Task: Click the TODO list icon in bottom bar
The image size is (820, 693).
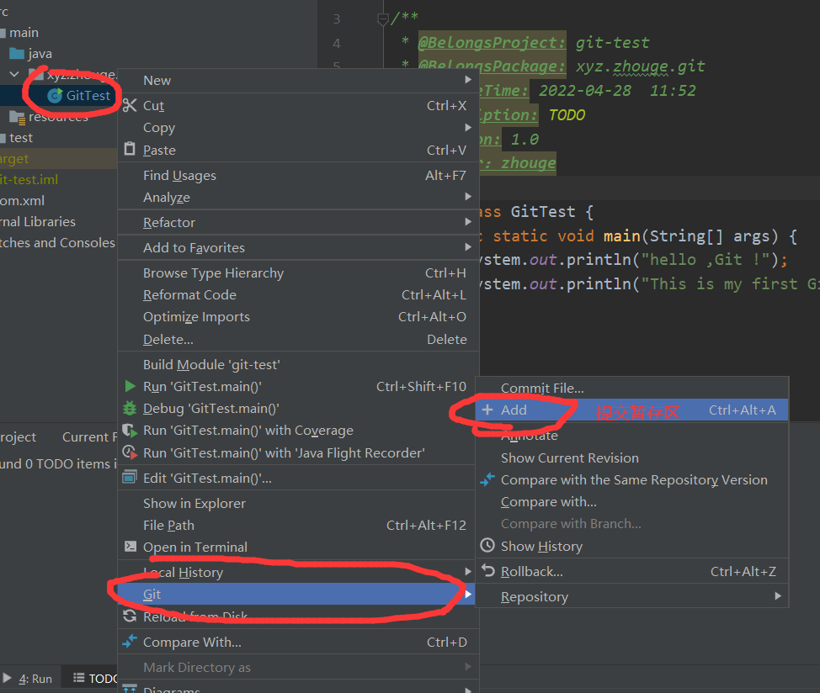Action: 79,678
